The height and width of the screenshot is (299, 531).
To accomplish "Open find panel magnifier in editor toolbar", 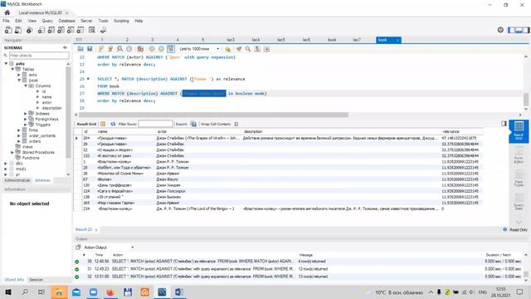I will click(x=248, y=49).
